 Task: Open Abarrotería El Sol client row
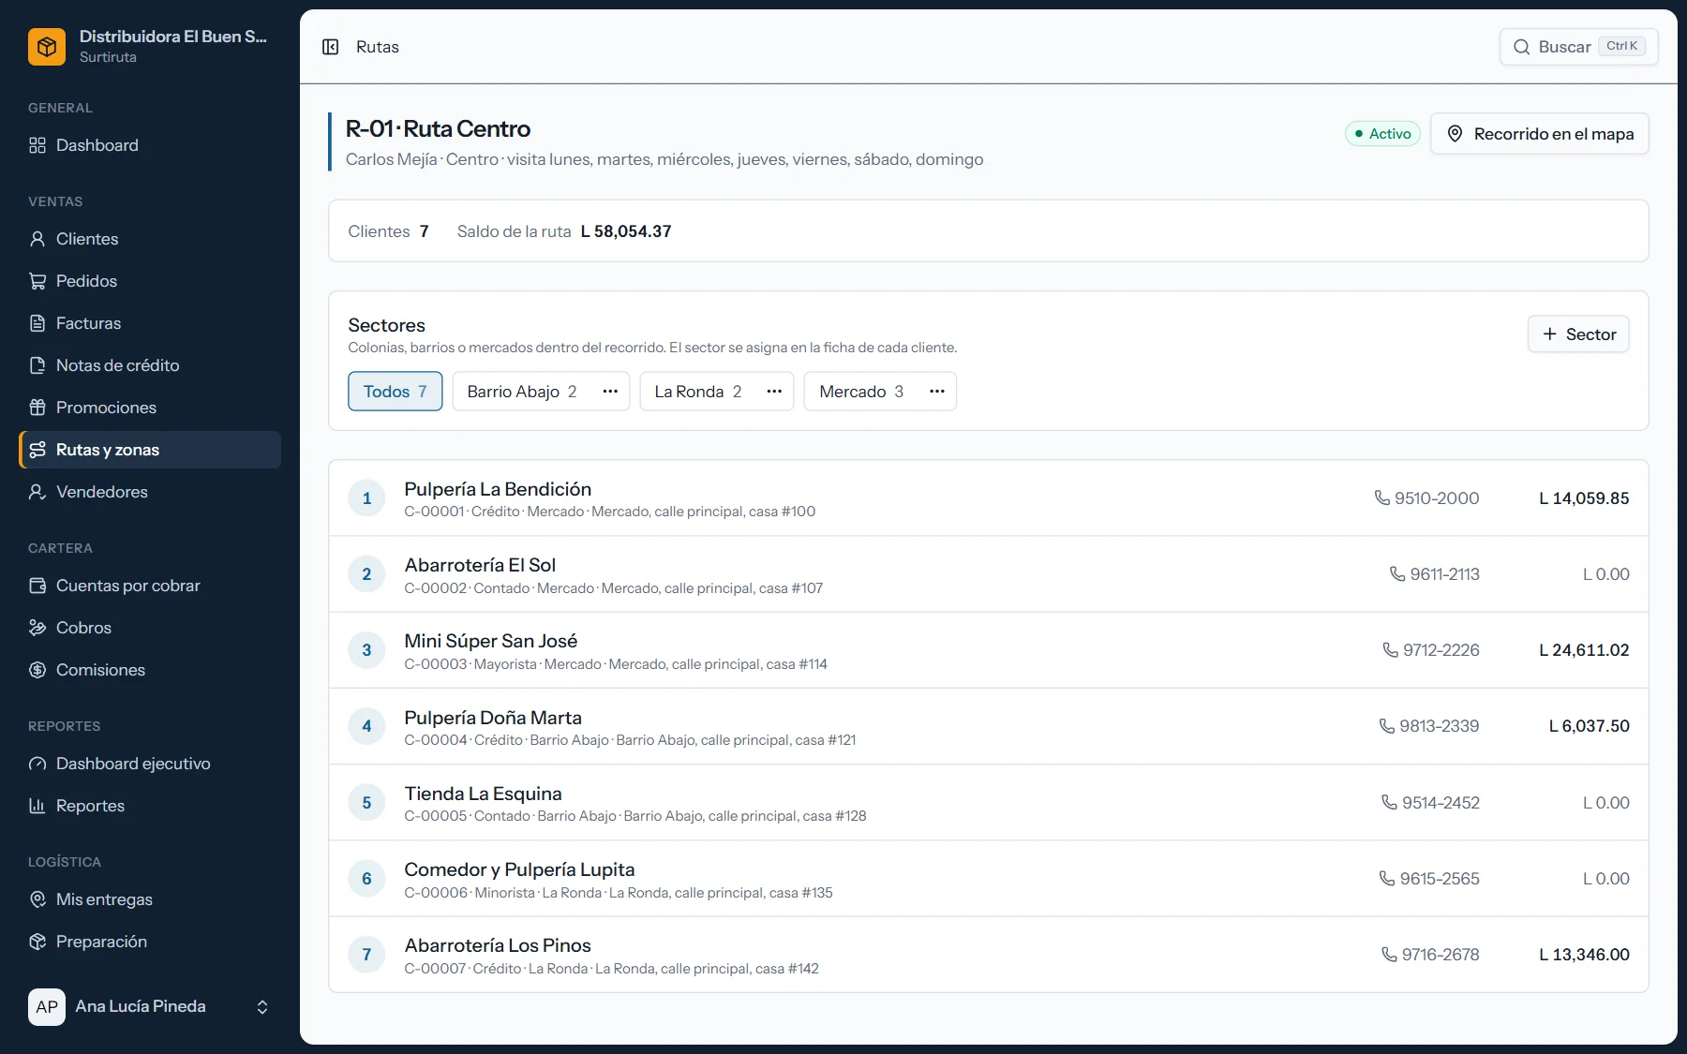click(989, 574)
